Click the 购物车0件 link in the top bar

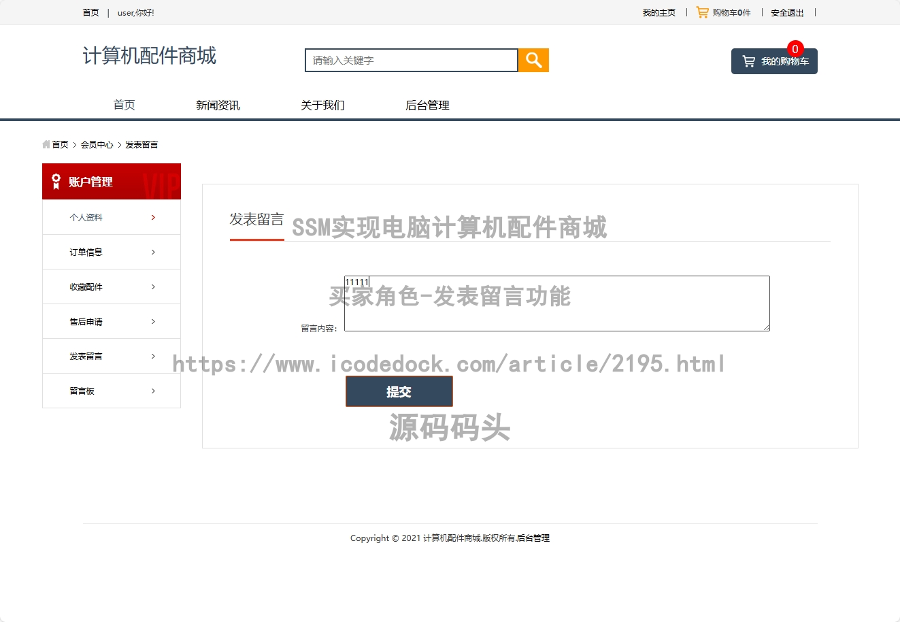(x=731, y=12)
